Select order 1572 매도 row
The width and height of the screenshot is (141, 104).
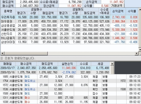(70, 85)
